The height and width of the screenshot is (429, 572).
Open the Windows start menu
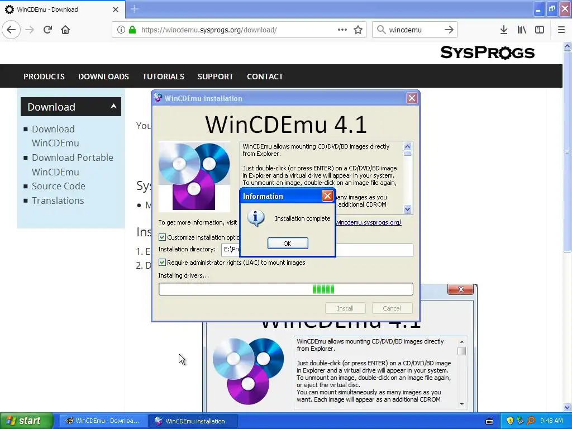point(27,421)
